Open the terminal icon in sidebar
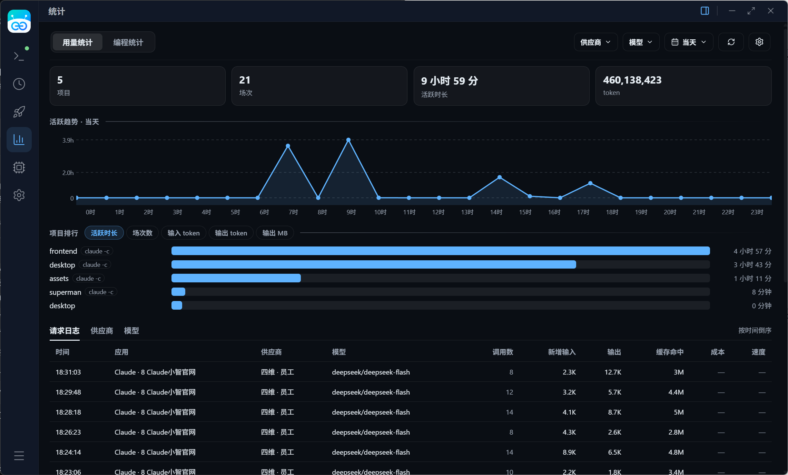 click(19, 56)
